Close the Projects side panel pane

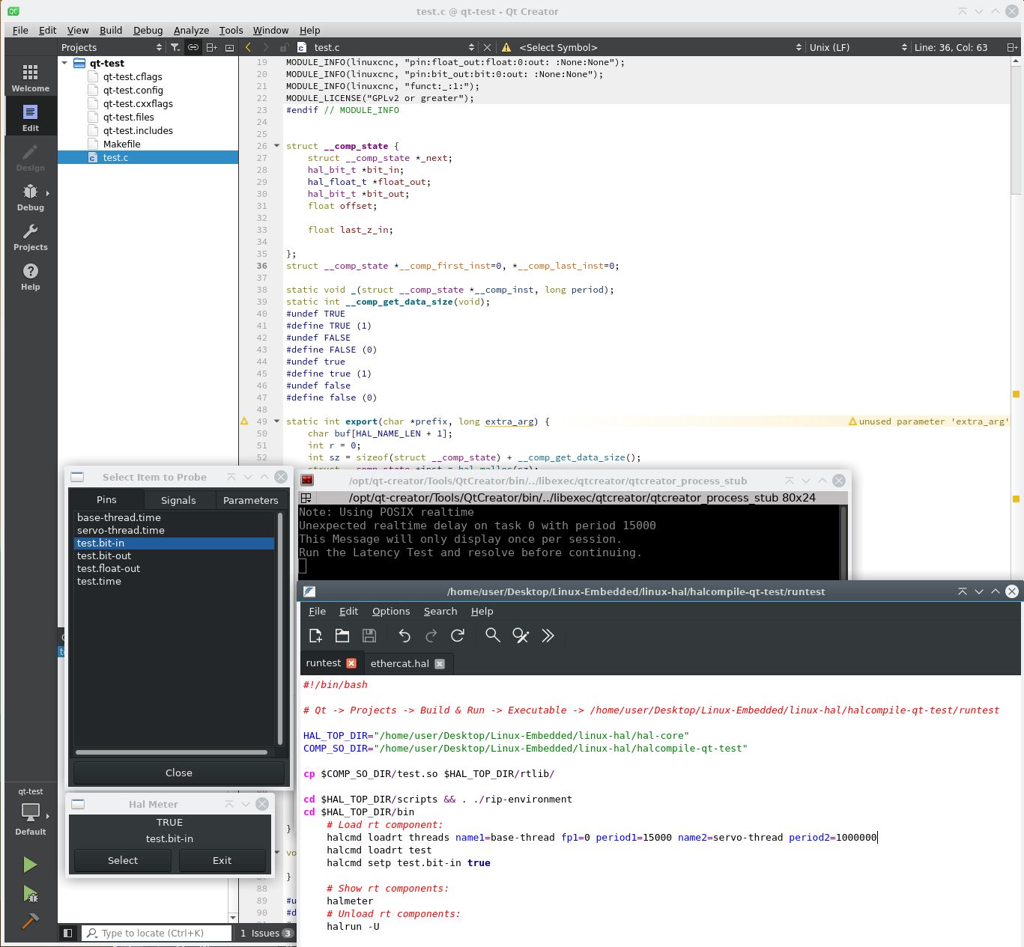(229, 47)
